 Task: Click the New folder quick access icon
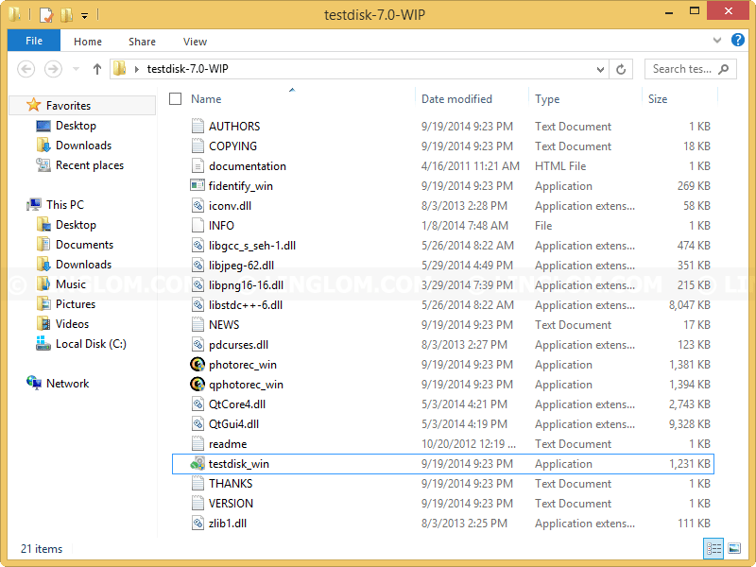pyautogui.click(x=66, y=14)
